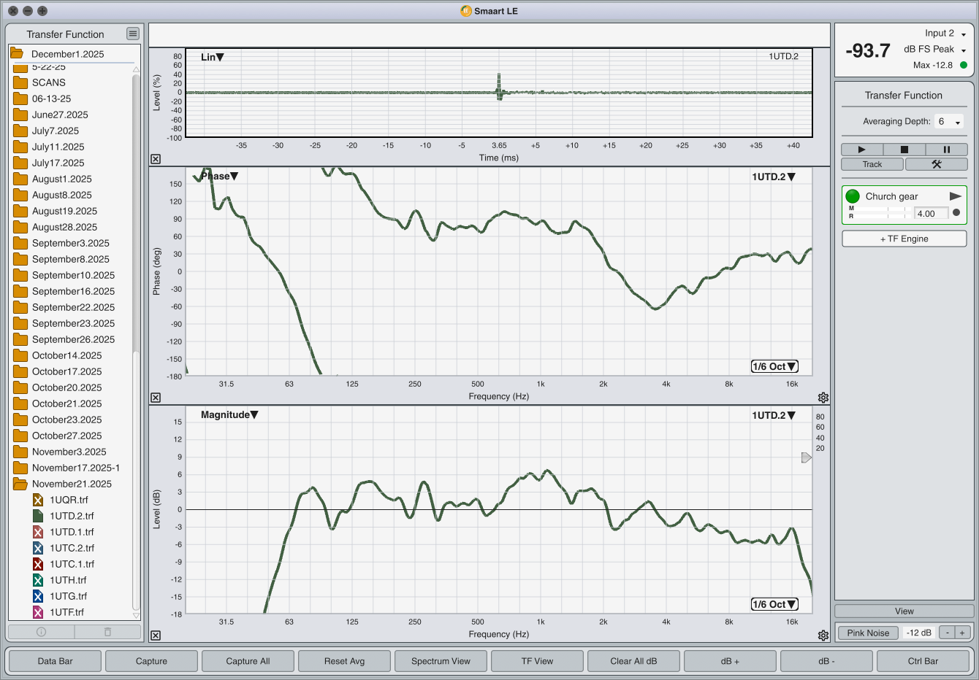Image resolution: width=979 pixels, height=680 pixels.
Task: Open the Phase plot 1/6 Oct smoothing dropdown
Action: [774, 366]
